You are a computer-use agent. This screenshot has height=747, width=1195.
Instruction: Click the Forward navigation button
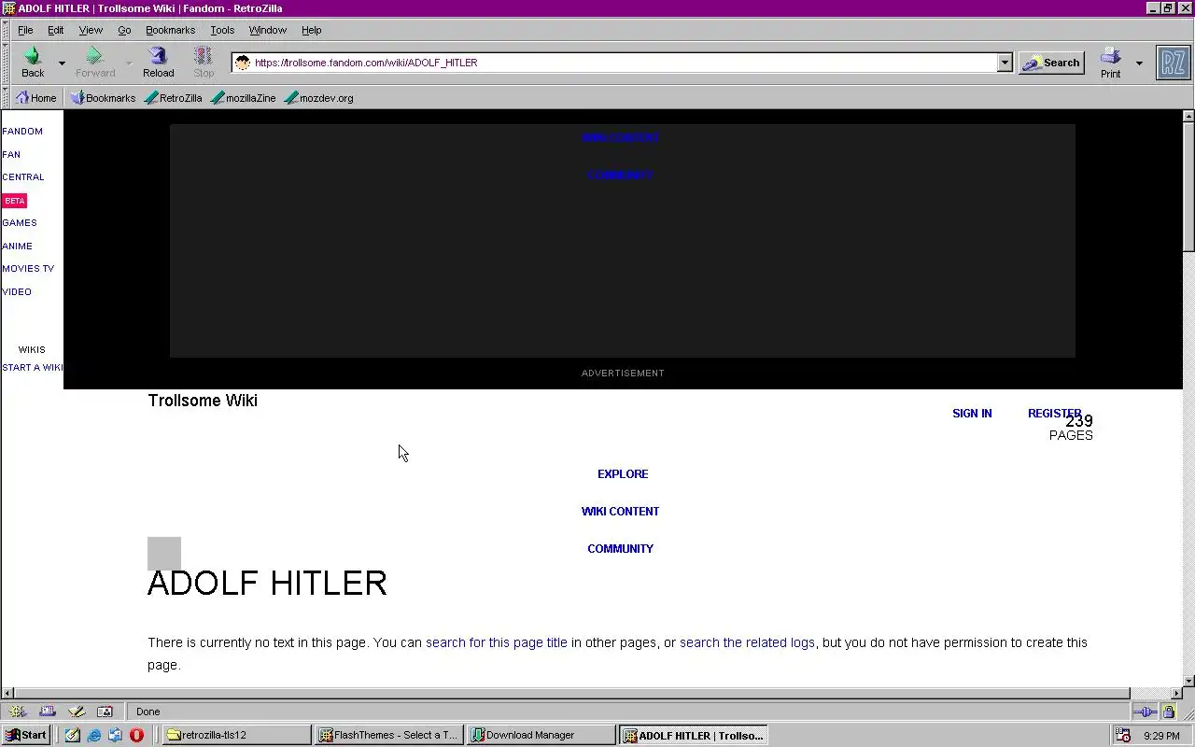(x=95, y=63)
